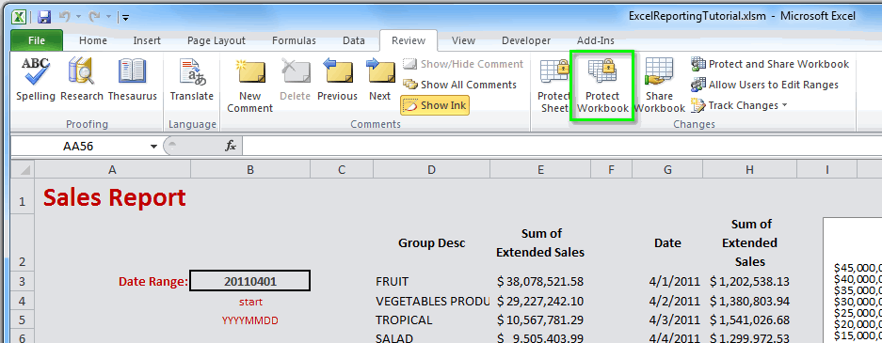Select column A header
Image resolution: width=882 pixels, height=343 pixels.
pyautogui.click(x=113, y=169)
